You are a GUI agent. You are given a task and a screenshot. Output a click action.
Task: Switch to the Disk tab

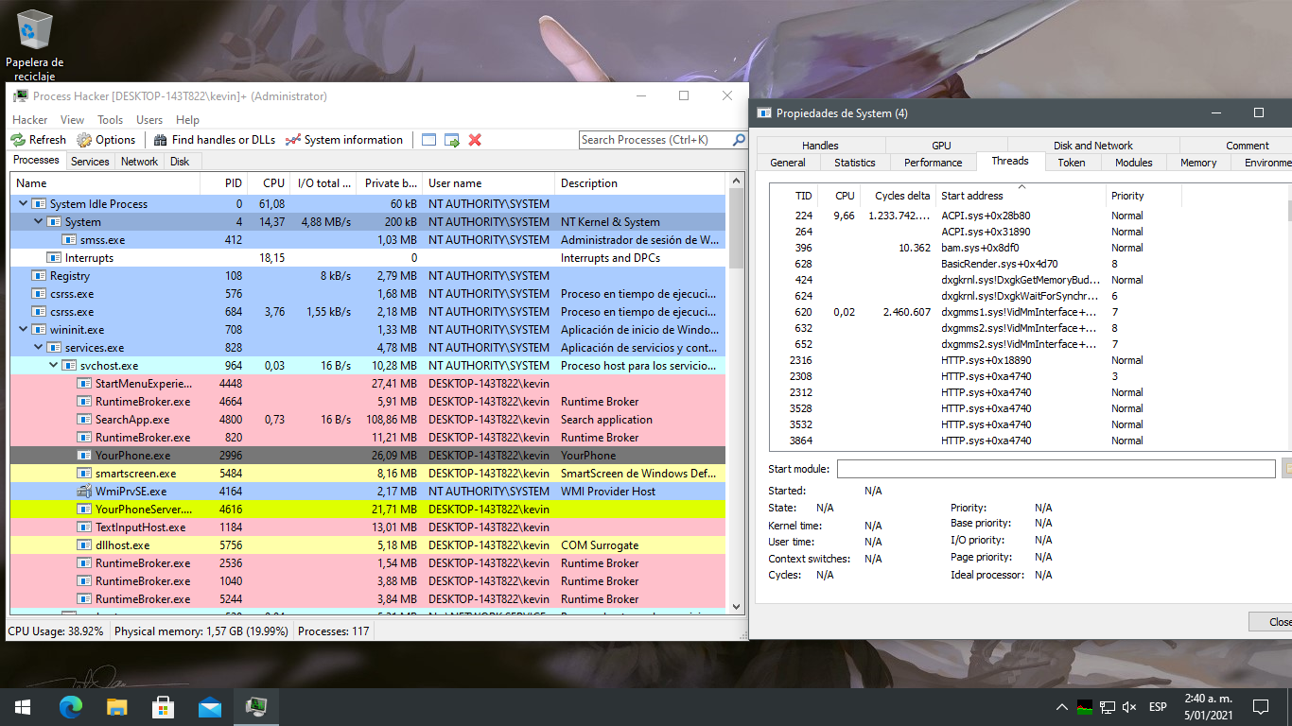coord(180,162)
